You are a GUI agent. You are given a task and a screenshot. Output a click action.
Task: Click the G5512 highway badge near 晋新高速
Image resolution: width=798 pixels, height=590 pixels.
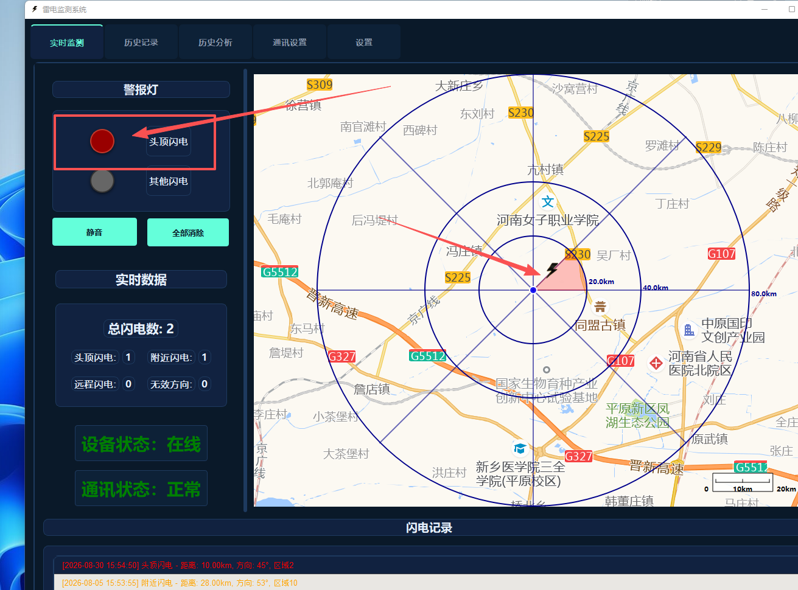(x=280, y=272)
